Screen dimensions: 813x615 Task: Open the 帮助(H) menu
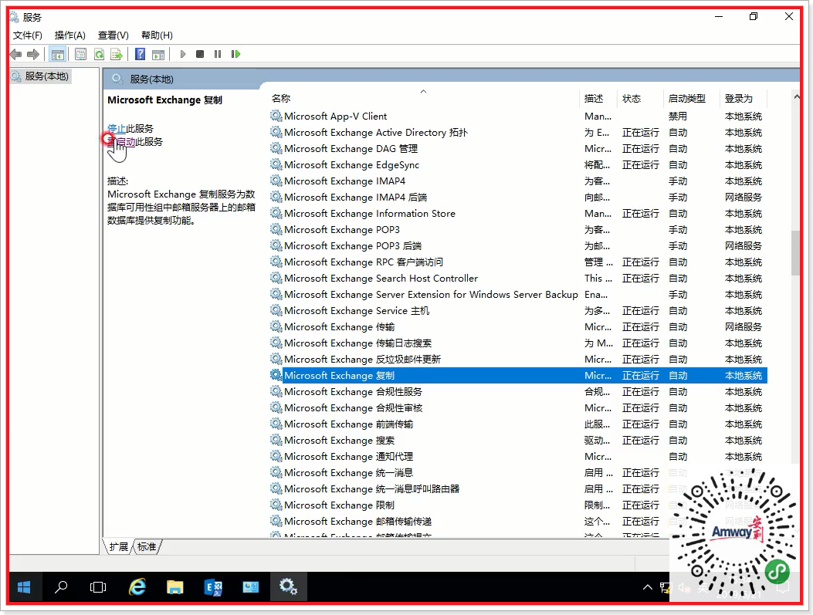157,35
